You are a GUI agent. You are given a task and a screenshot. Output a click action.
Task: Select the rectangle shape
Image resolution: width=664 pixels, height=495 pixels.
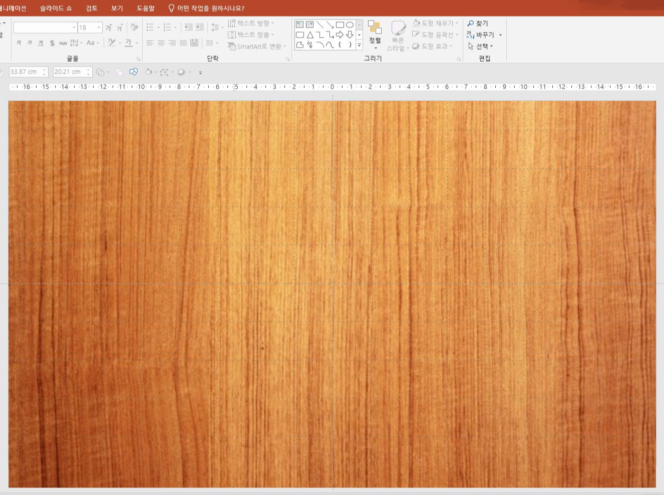pyautogui.click(x=340, y=25)
